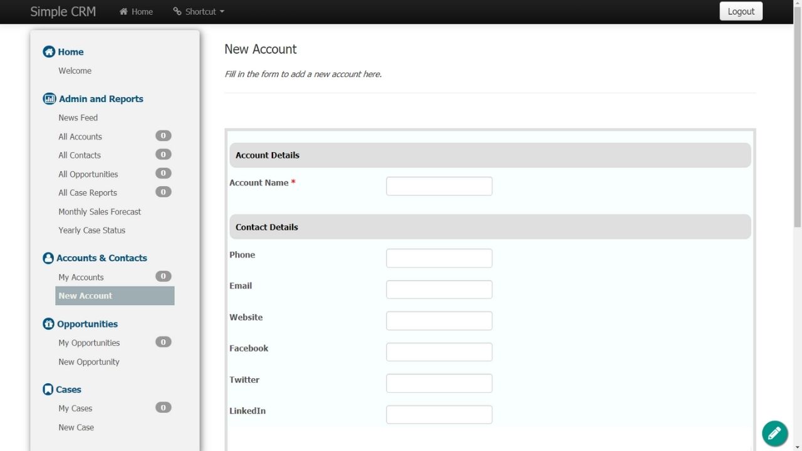Click the Opportunities section icon
This screenshot has height=451, width=802.
[x=48, y=324]
